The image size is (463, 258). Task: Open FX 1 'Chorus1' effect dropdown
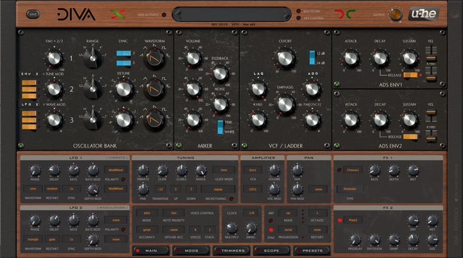pyautogui.click(x=353, y=170)
